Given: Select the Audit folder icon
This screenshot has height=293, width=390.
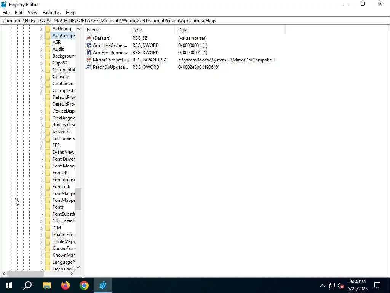Looking at the screenshot, I should click(48, 49).
